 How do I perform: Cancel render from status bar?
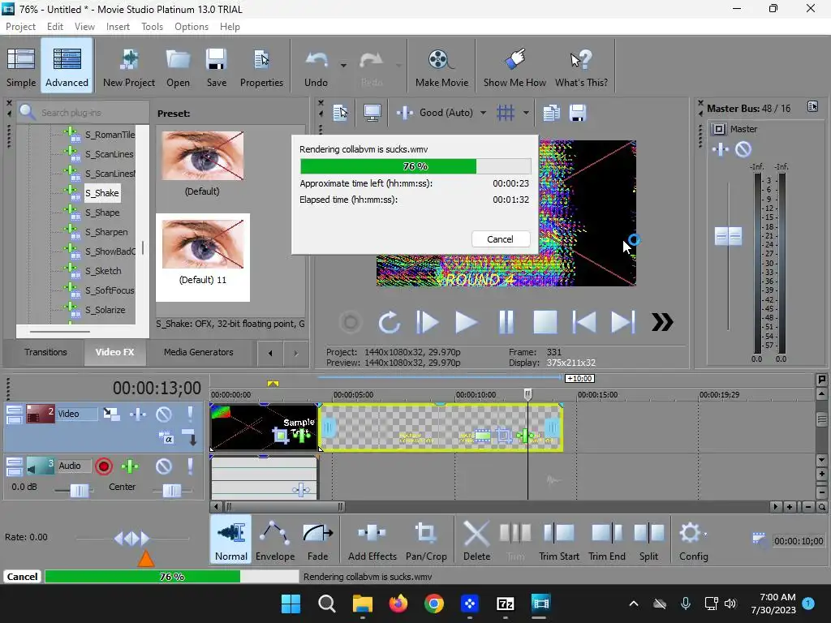[x=22, y=577]
